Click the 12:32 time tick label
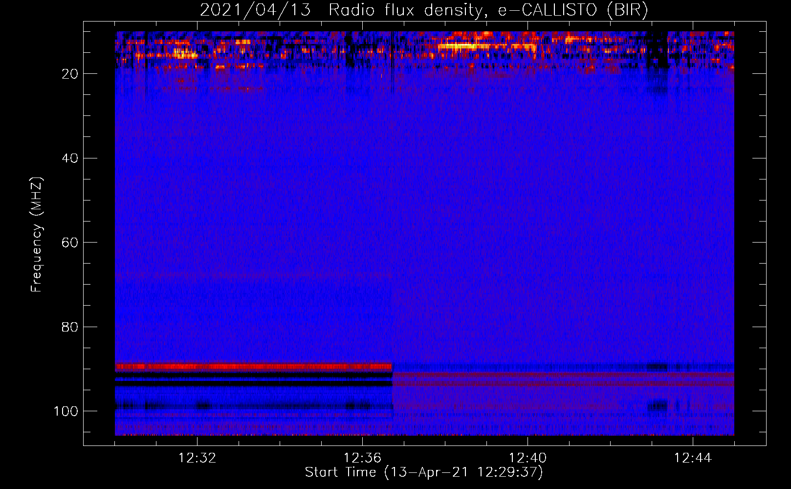This screenshot has height=489, width=791. click(197, 458)
